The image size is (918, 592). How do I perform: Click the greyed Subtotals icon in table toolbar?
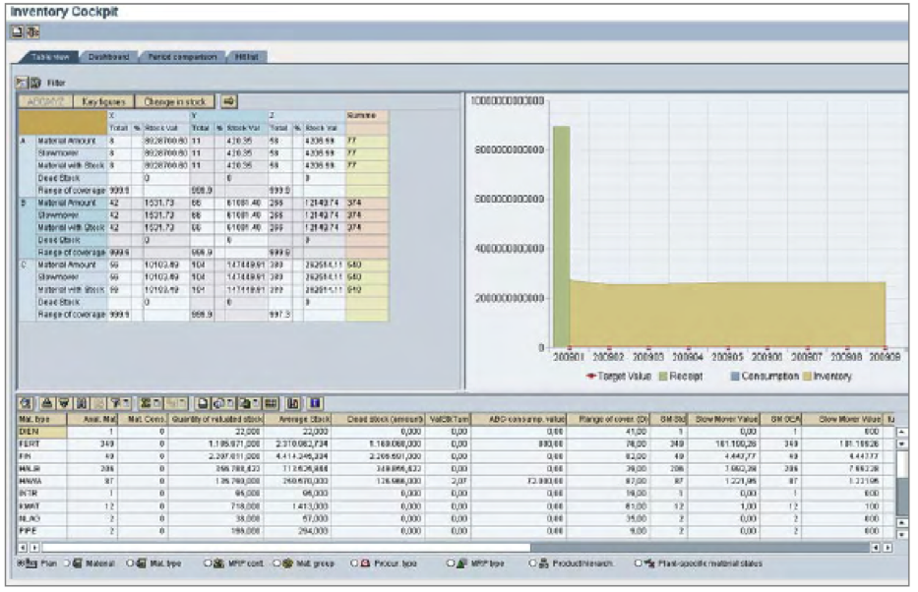pos(171,403)
